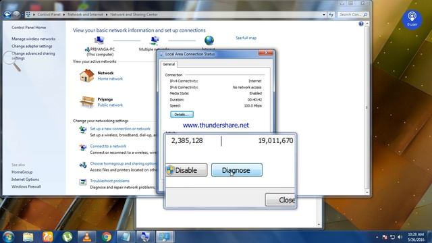
Task: Click the Diagnose button
Action: point(237,170)
